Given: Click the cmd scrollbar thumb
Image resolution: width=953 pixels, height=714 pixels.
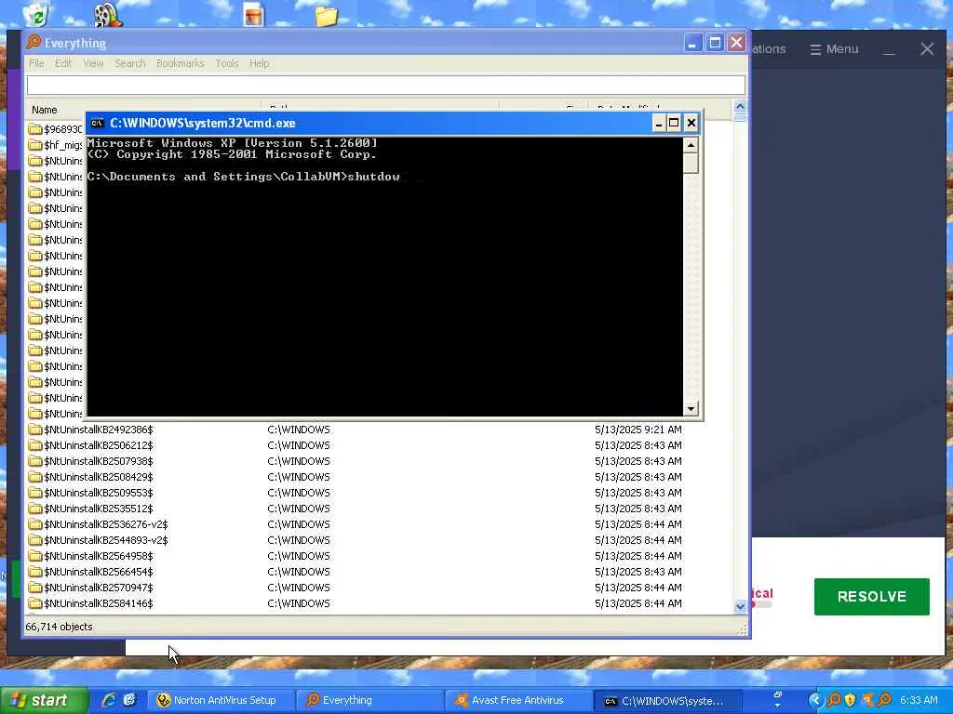Looking at the screenshot, I should (x=691, y=164).
